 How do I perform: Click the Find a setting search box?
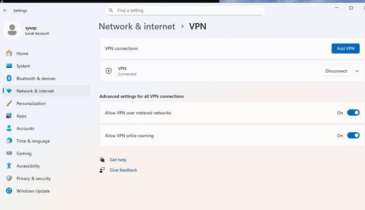pos(185,11)
